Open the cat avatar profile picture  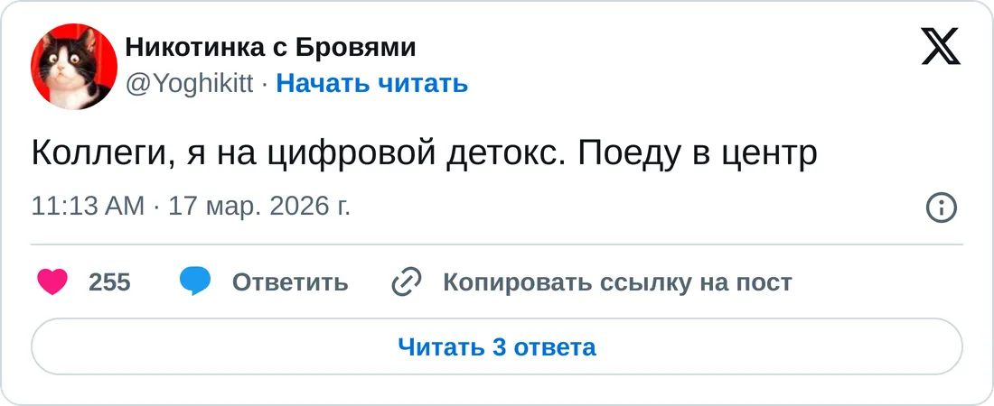(74, 67)
